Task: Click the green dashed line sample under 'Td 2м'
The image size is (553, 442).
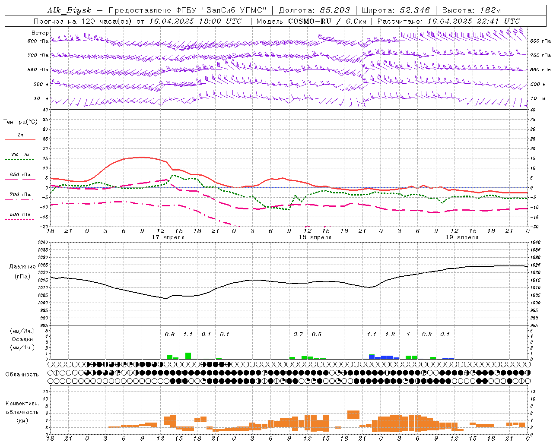Action: pyautogui.click(x=19, y=160)
